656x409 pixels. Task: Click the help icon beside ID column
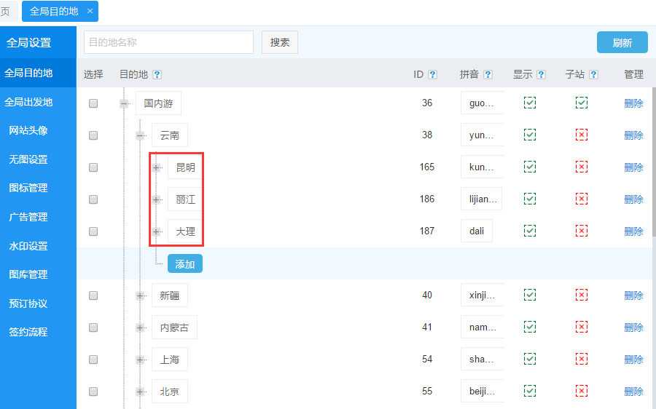point(432,74)
